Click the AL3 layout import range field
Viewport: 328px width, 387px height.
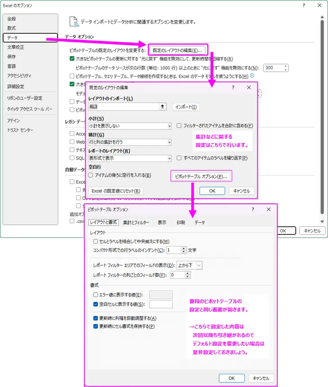pyautogui.click(x=123, y=106)
